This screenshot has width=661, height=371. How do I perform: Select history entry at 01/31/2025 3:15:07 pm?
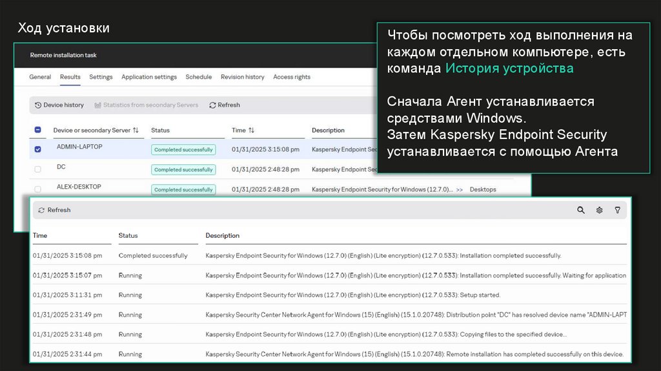pyautogui.click(x=330, y=275)
